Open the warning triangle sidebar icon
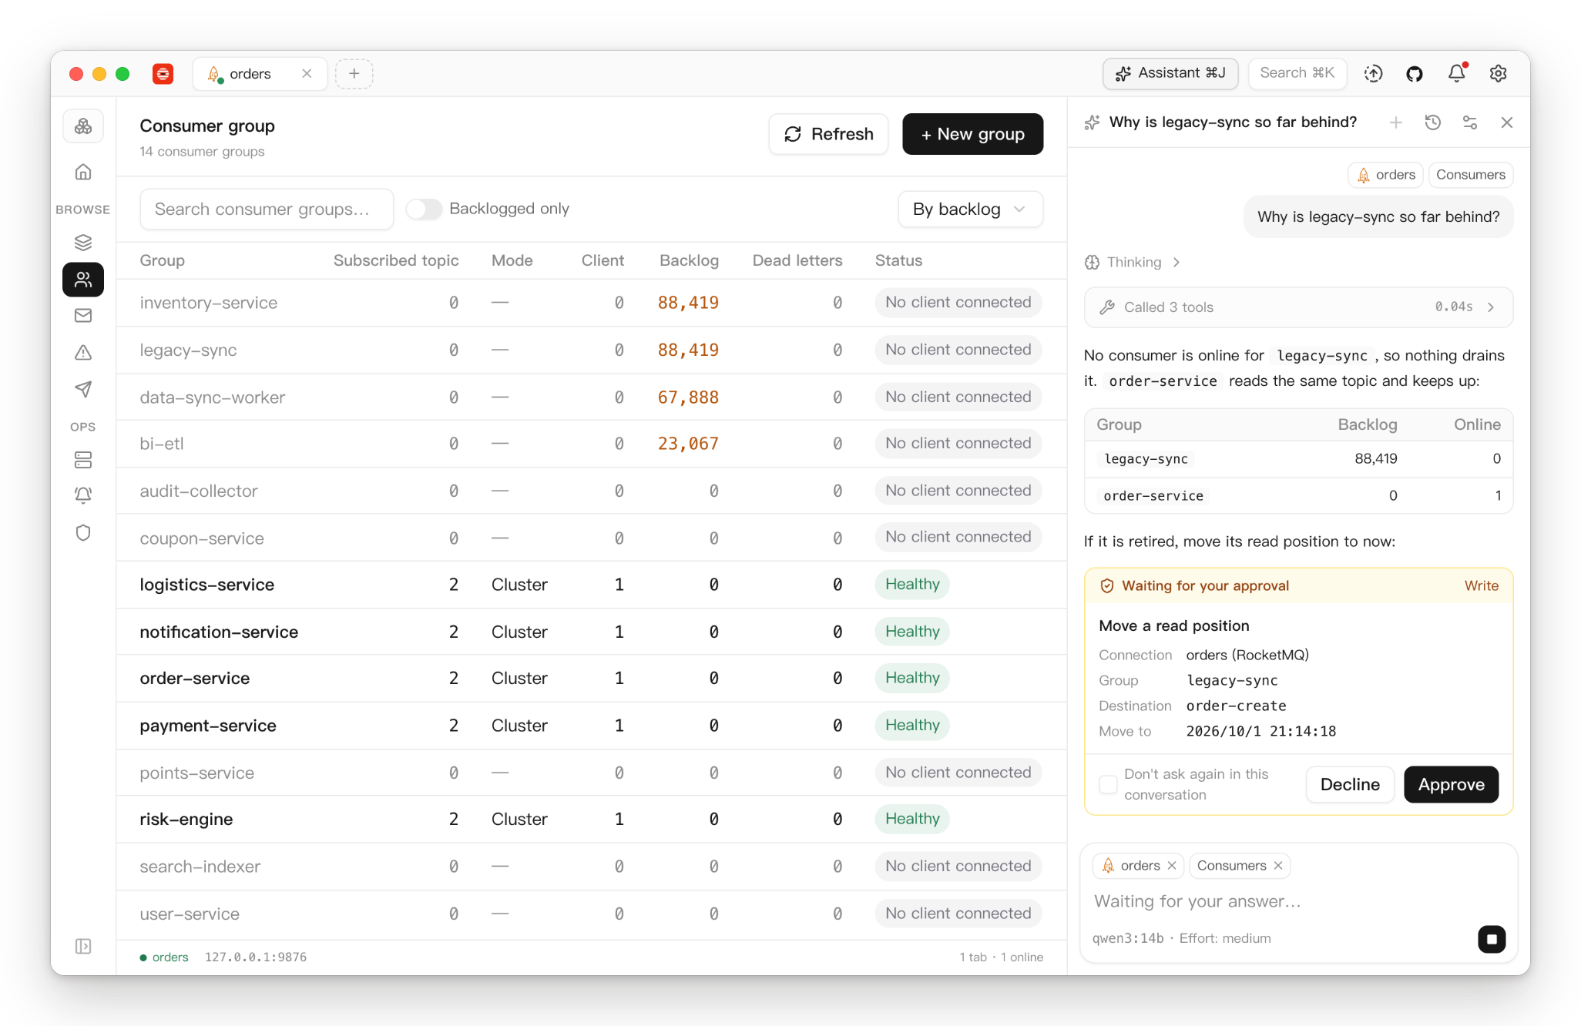 83,352
